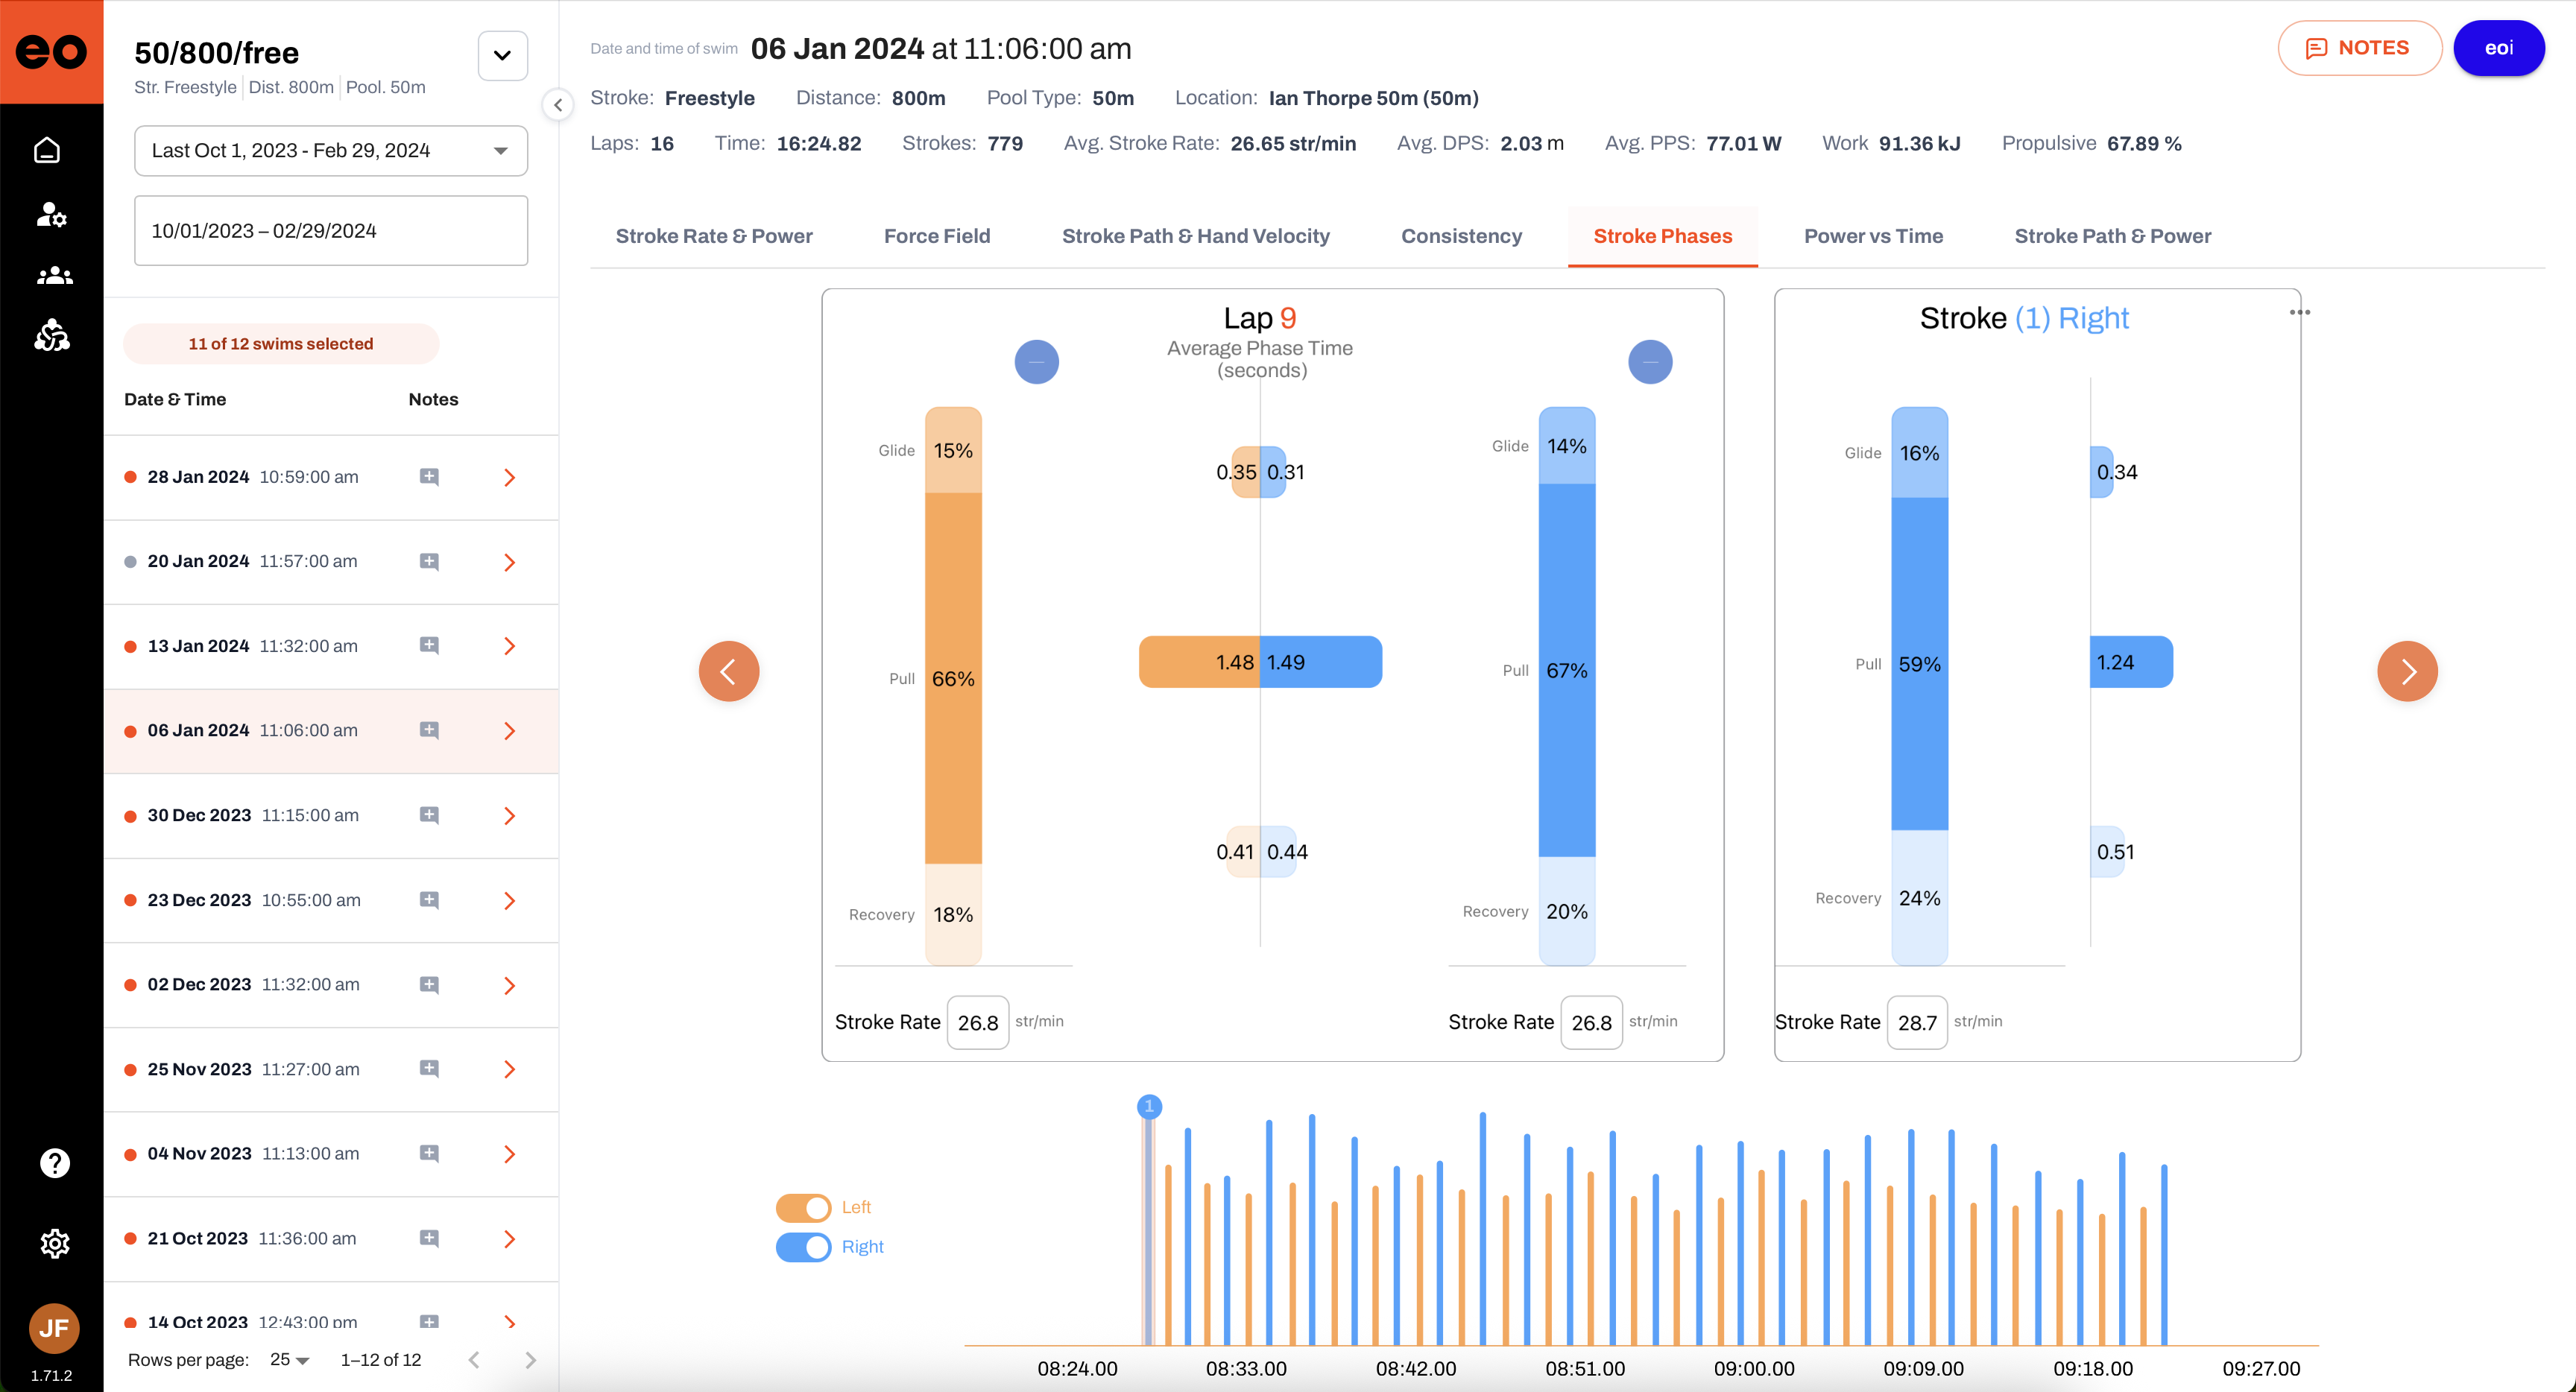Viewport: 2576px width, 1392px height.
Task: Open rows per page dropdown
Action: (x=290, y=1360)
